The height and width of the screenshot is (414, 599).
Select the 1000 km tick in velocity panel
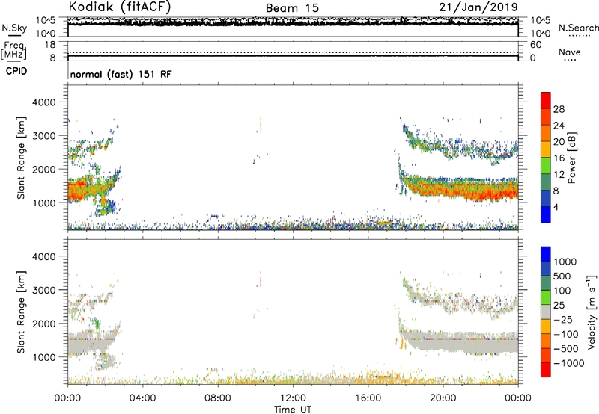click(44, 357)
